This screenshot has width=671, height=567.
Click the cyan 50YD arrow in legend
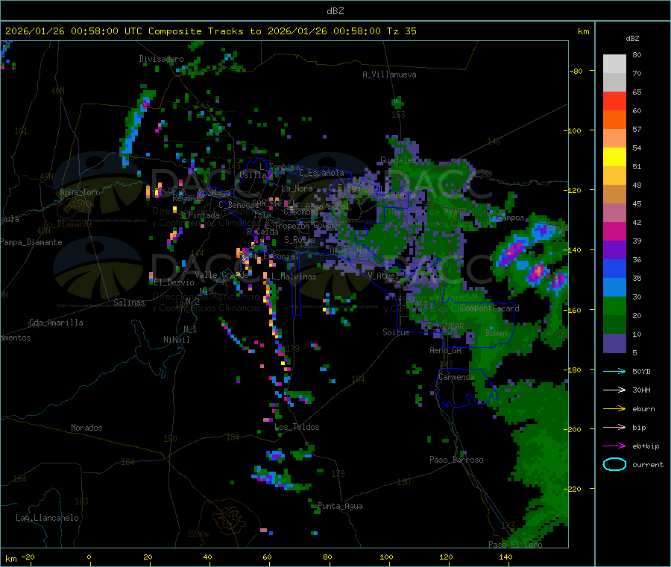[x=614, y=371]
